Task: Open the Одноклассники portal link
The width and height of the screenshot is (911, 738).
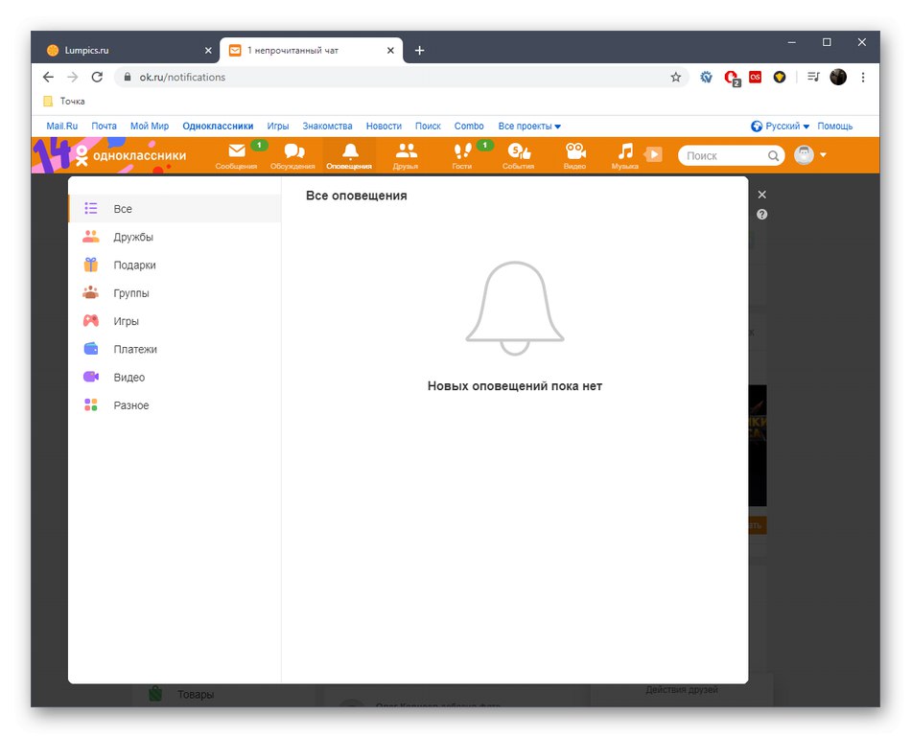Action: [x=218, y=126]
